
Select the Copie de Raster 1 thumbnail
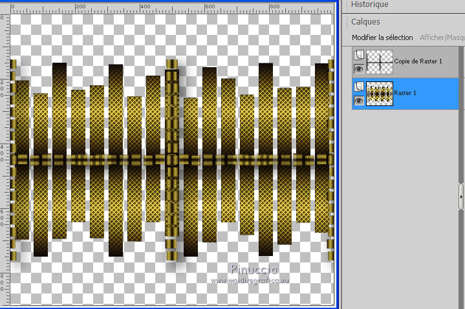click(380, 61)
